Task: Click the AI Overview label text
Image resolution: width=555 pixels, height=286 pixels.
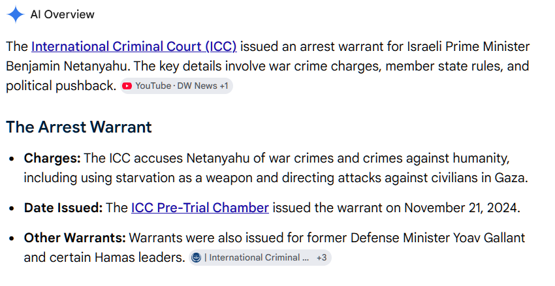Action: pyautogui.click(x=62, y=14)
